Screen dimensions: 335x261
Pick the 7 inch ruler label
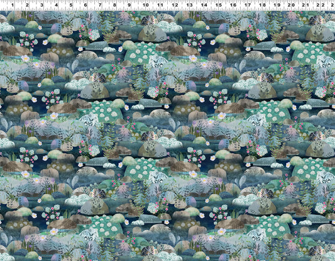pyautogui.click(x=100, y=5)
